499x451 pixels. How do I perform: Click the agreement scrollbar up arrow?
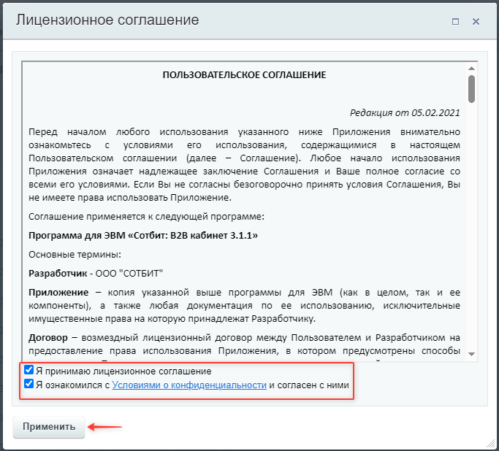(472, 69)
